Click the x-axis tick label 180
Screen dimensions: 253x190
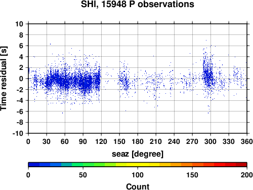[x=138, y=141]
